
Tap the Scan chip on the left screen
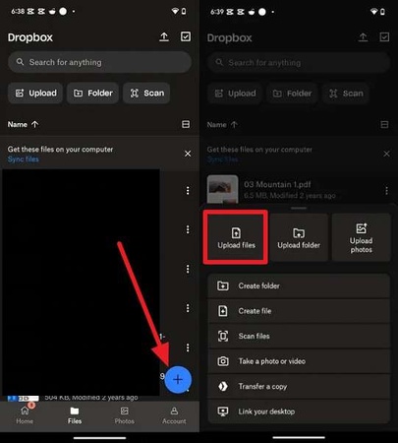point(146,94)
